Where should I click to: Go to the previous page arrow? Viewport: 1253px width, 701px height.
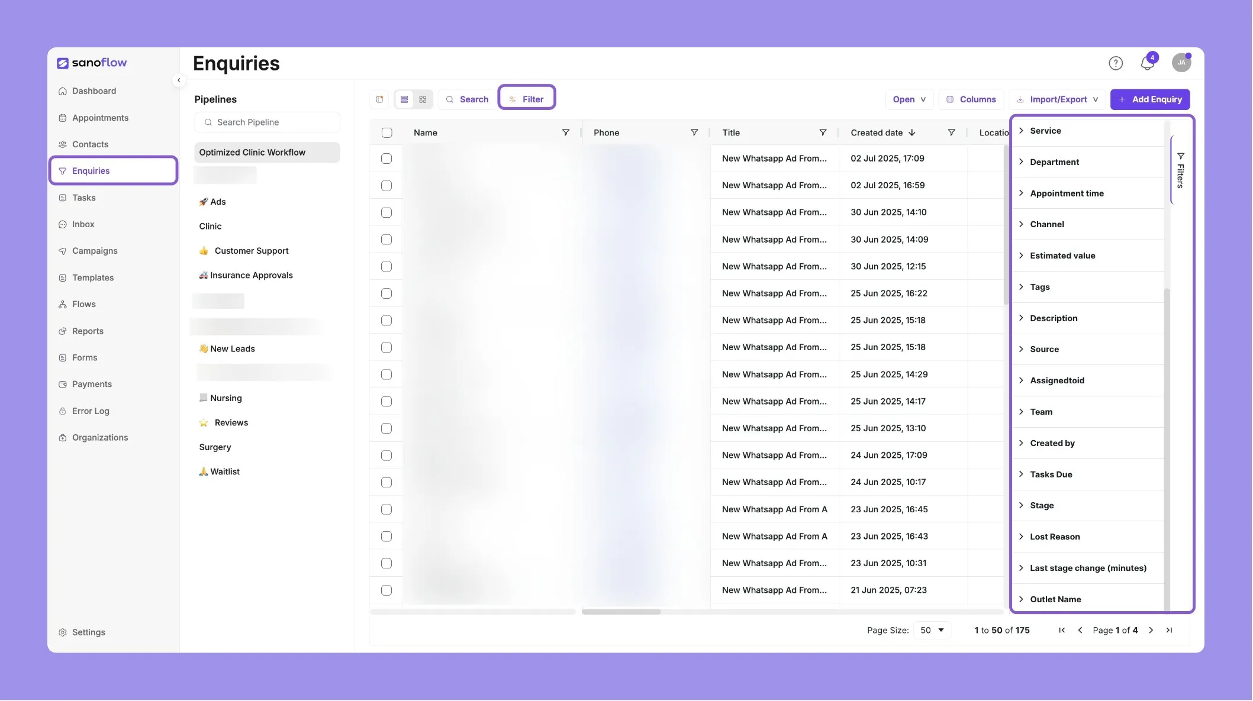pos(1080,631)
